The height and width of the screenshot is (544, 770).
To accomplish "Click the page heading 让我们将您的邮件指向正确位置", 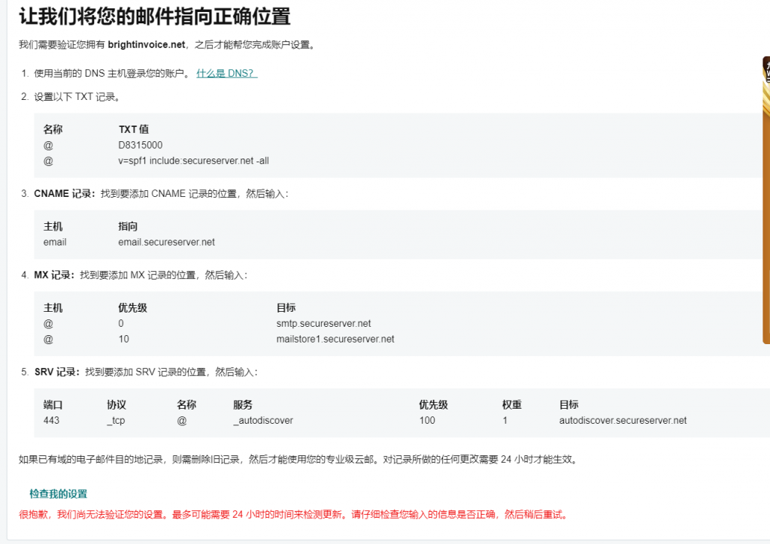I will point(154,16).
